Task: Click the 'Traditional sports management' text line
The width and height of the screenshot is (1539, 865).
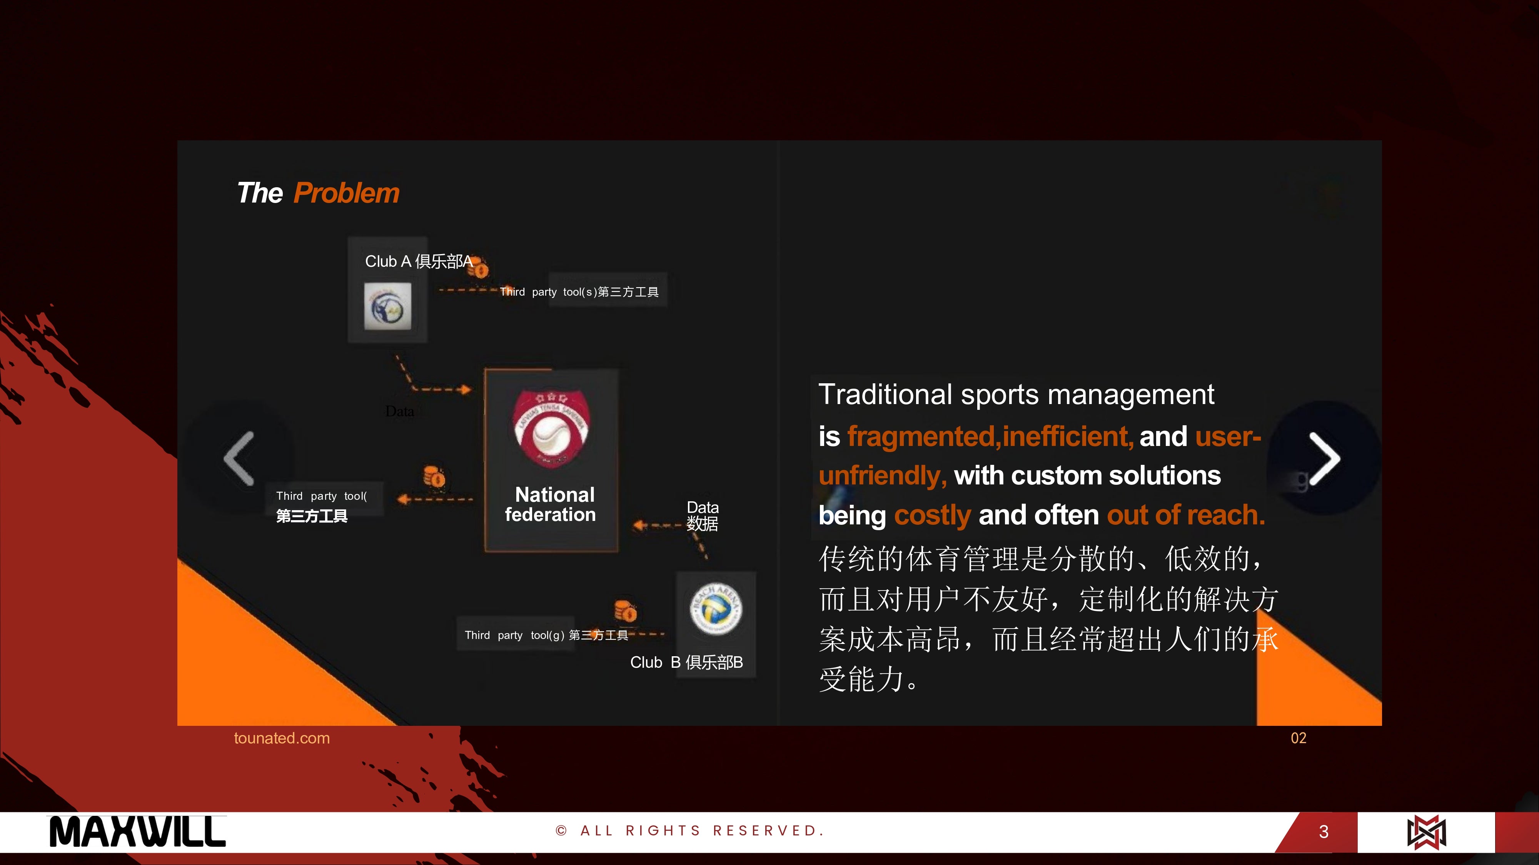Action: click(1016, 394)
